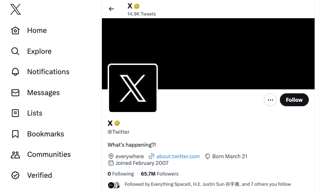
Task: Open Lists via list icon
Action: click(16, 113)
